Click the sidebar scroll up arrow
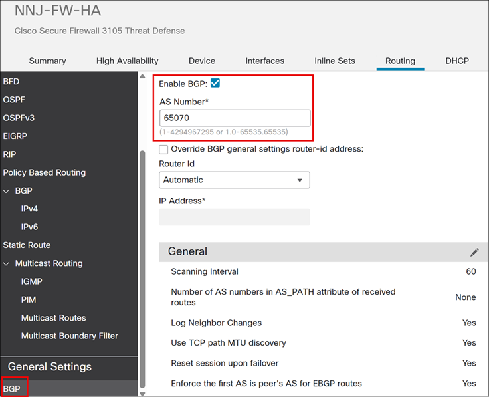Viewport: 489px width, 397px height. [x=142, y=76]
